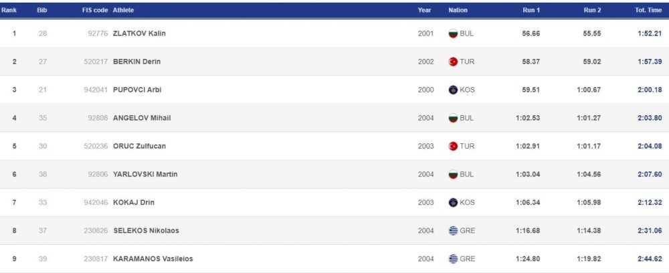Click Kosovo flag icon beside KOKAJ Drin
Image resolution: width=669 pixels, height=273 pixels.
(453, 202)
